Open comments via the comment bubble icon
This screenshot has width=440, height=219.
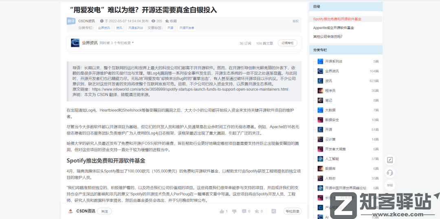(x=244, y=211)
